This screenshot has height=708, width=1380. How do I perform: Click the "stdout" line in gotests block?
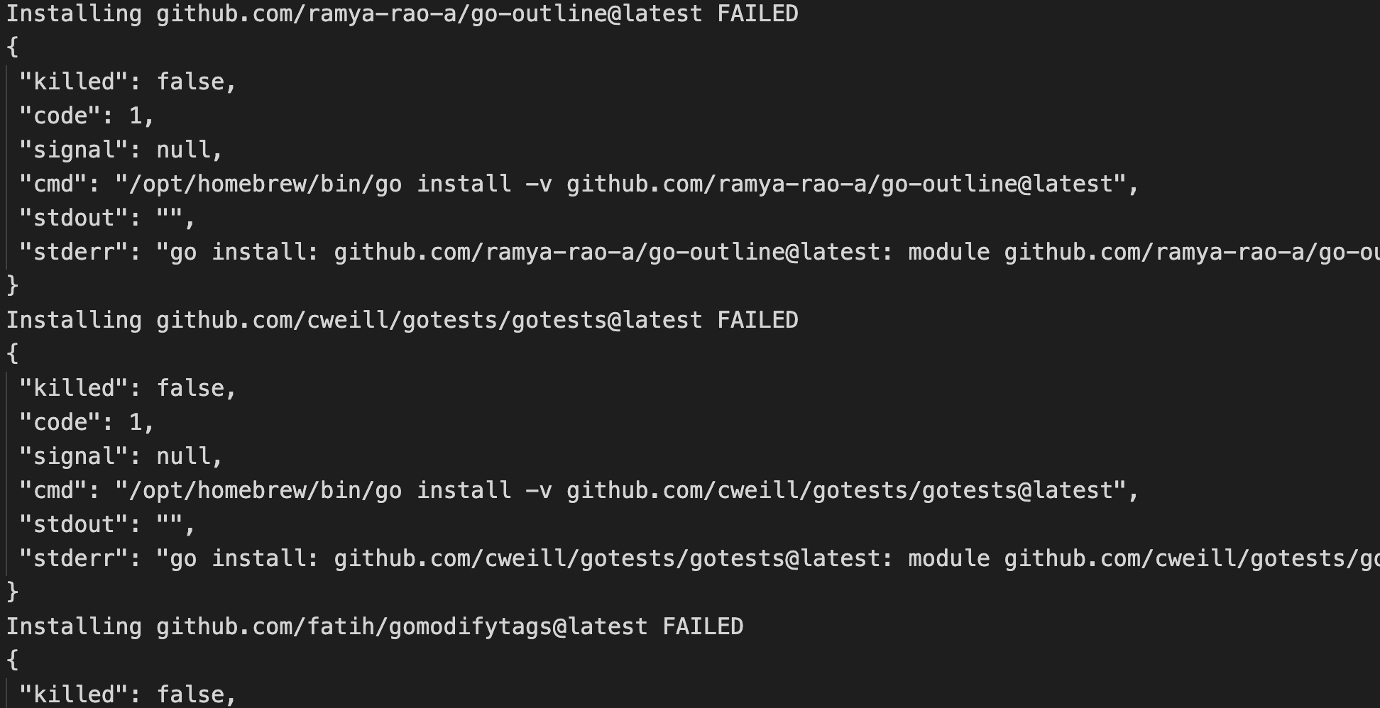(106, 524)
